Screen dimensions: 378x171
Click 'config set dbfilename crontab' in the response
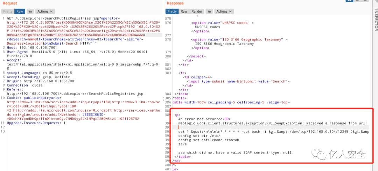209,140
